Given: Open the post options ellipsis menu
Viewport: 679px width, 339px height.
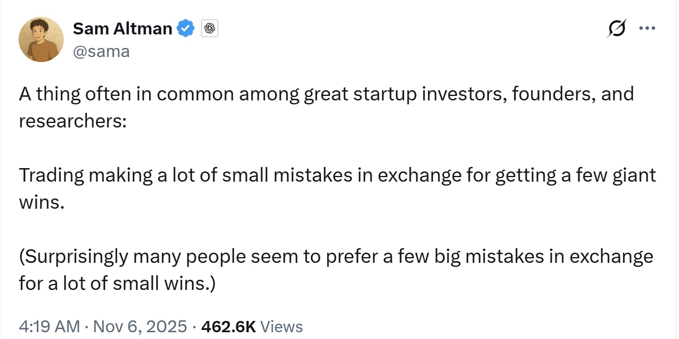Looking at the screenshot, I should (x=647, y=28).
